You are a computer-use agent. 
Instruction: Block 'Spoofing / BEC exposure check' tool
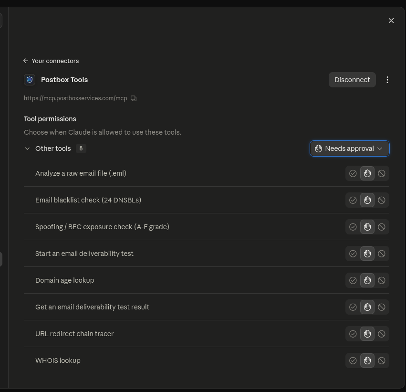click(x=381, y=227)
